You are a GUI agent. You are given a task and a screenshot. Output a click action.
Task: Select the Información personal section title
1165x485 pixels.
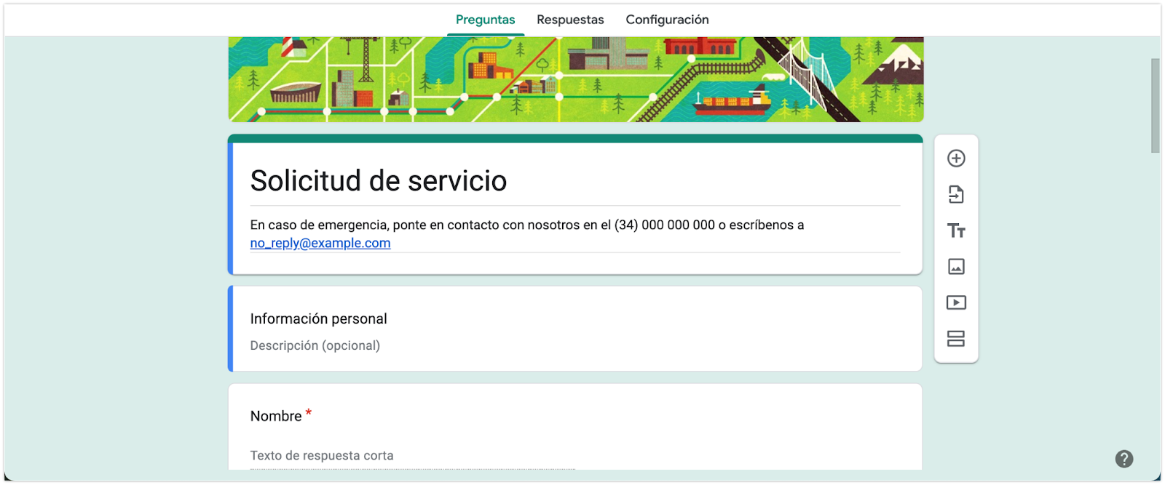tap(319, 318)
